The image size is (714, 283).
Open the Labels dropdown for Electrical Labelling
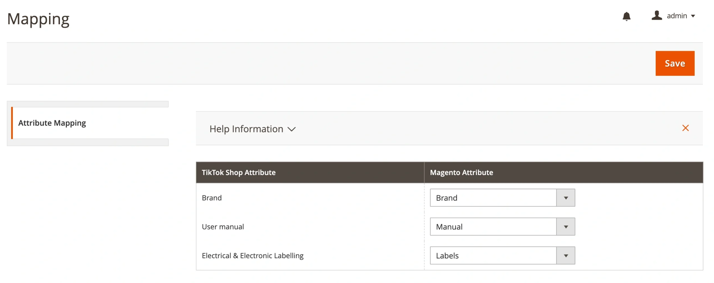(494, 255)
